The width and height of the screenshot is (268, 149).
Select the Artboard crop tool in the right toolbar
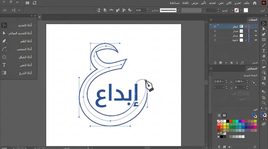click(x=264, y=97)
